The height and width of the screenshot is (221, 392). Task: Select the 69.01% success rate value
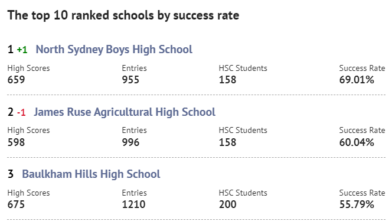point(357,80)
